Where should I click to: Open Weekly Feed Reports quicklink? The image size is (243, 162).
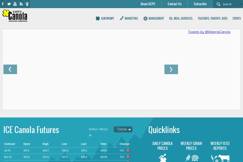coord(220,146)
